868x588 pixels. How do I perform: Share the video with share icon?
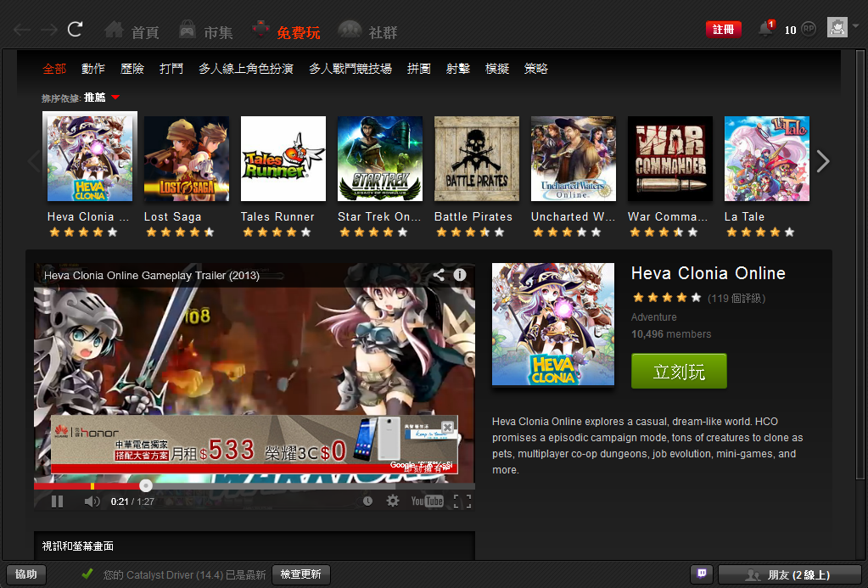point(439,275)
